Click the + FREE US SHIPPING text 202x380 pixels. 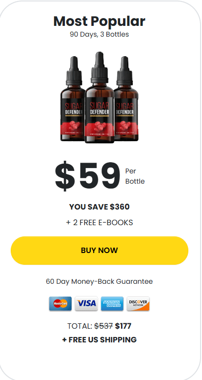coord(100,340)
